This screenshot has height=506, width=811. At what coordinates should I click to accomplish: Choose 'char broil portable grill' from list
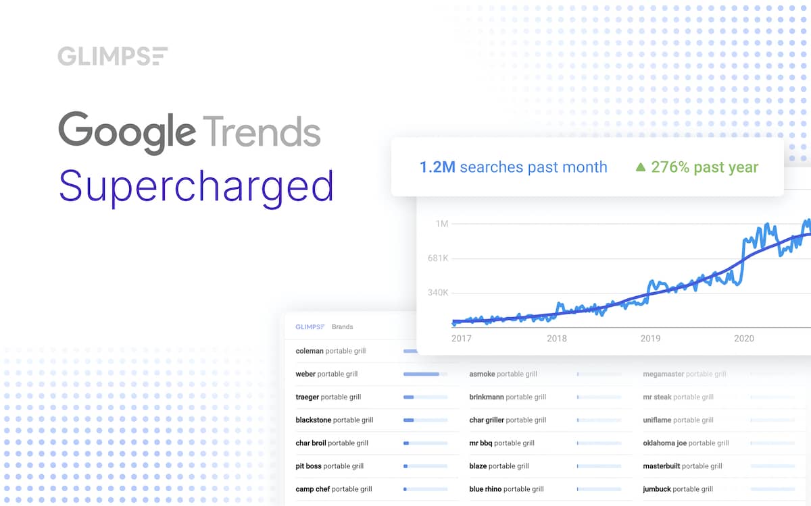331,443
